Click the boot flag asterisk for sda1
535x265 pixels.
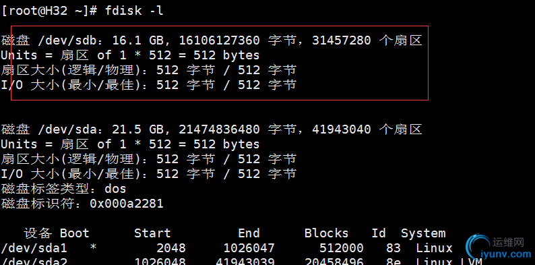point(93,247)
